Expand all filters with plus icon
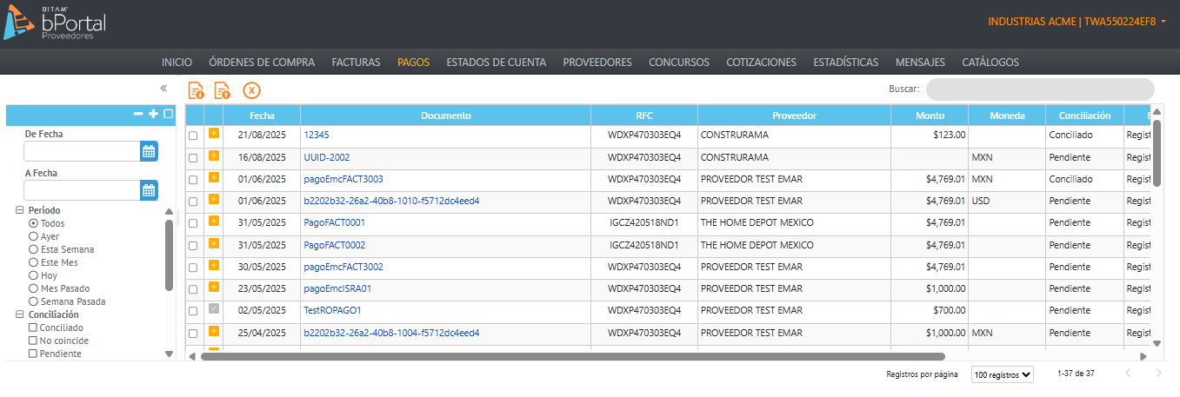Screen dimensions: 1180x397 (153, 114)
